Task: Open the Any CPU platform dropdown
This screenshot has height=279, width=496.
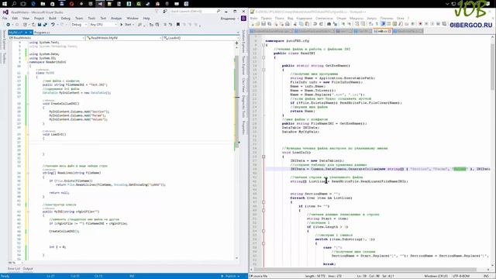Action: coord(103,24)
